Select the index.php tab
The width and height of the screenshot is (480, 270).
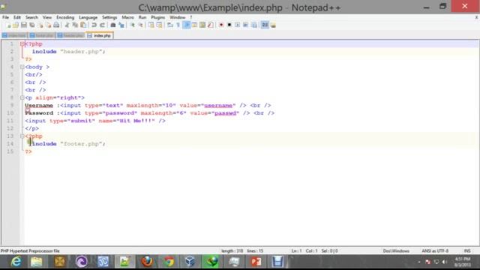(x=100, y=36)
